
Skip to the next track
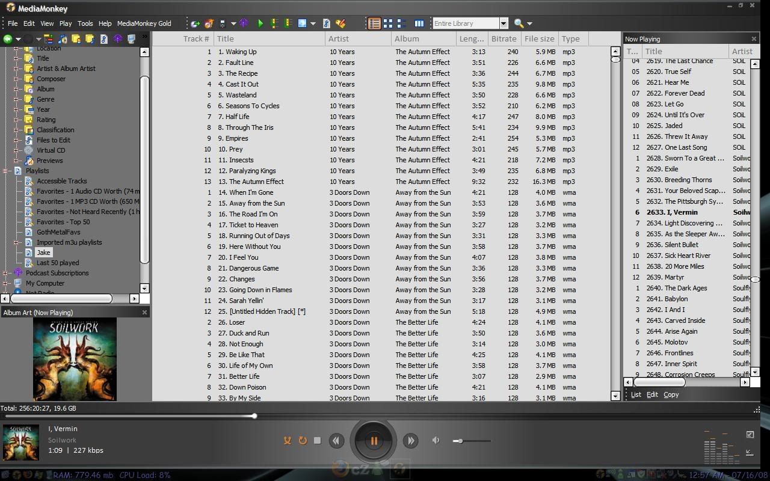coord(410,441)
